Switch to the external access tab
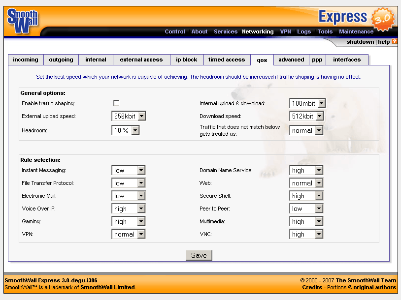This screenshot has height=300, width=401. click(141, 60)
